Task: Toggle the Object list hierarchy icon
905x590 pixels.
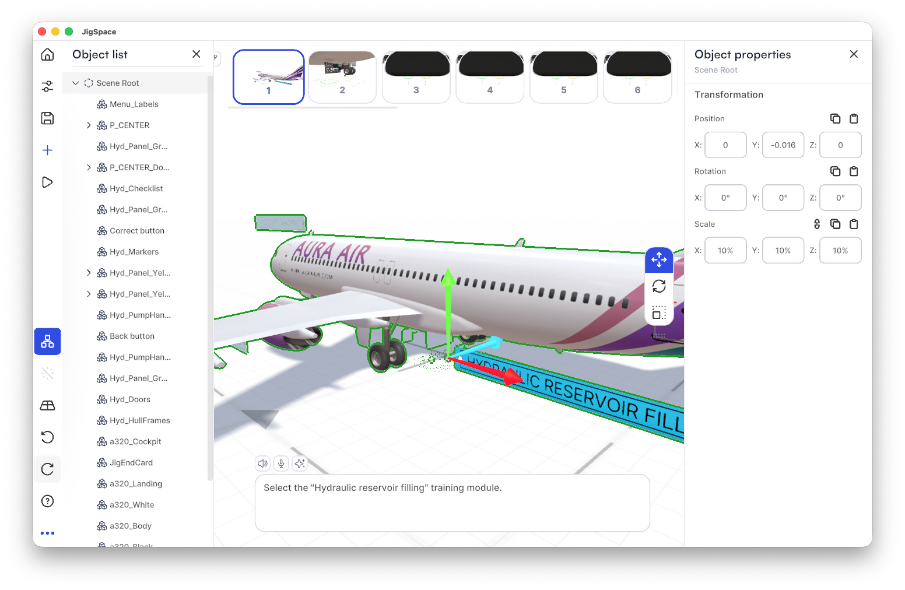Action: (x=48, y=342)
